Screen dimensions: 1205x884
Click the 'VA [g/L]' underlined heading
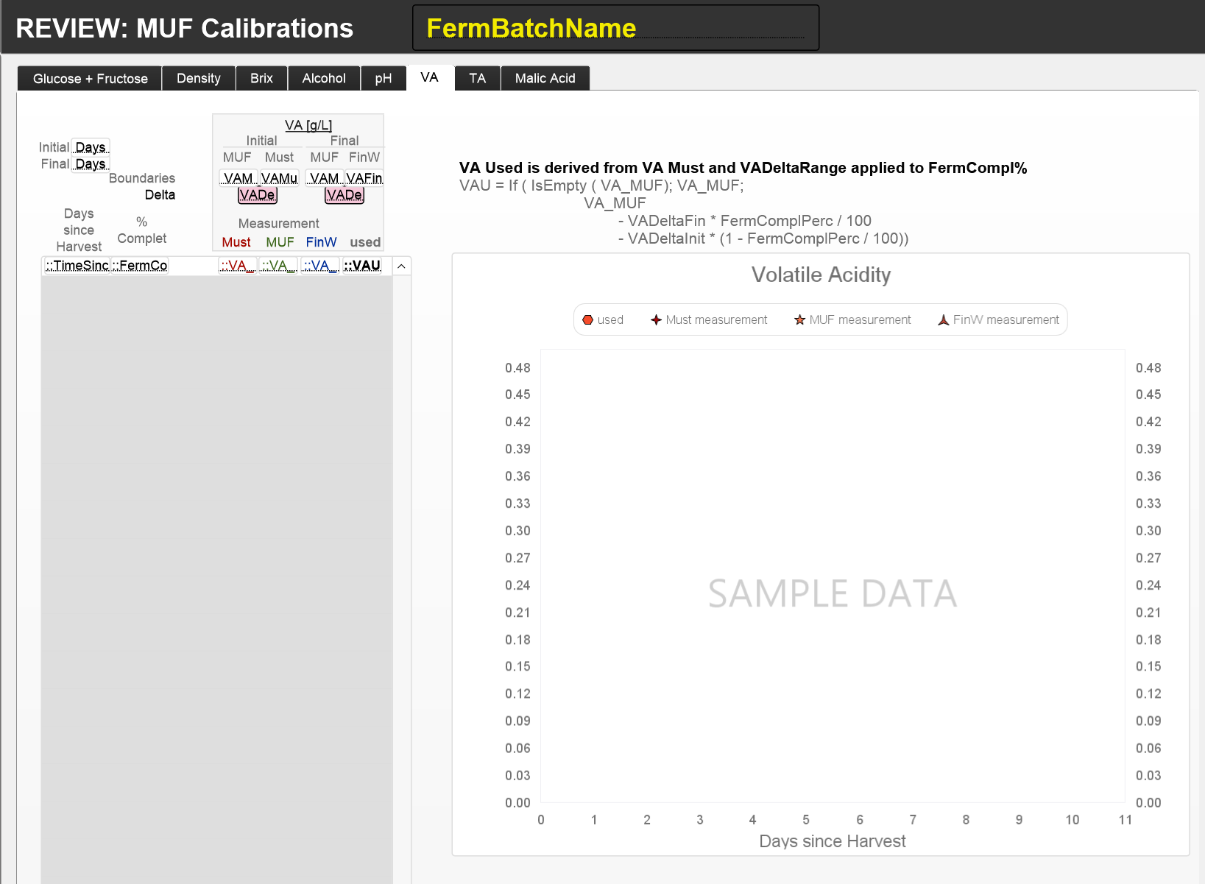coord(308,125)
